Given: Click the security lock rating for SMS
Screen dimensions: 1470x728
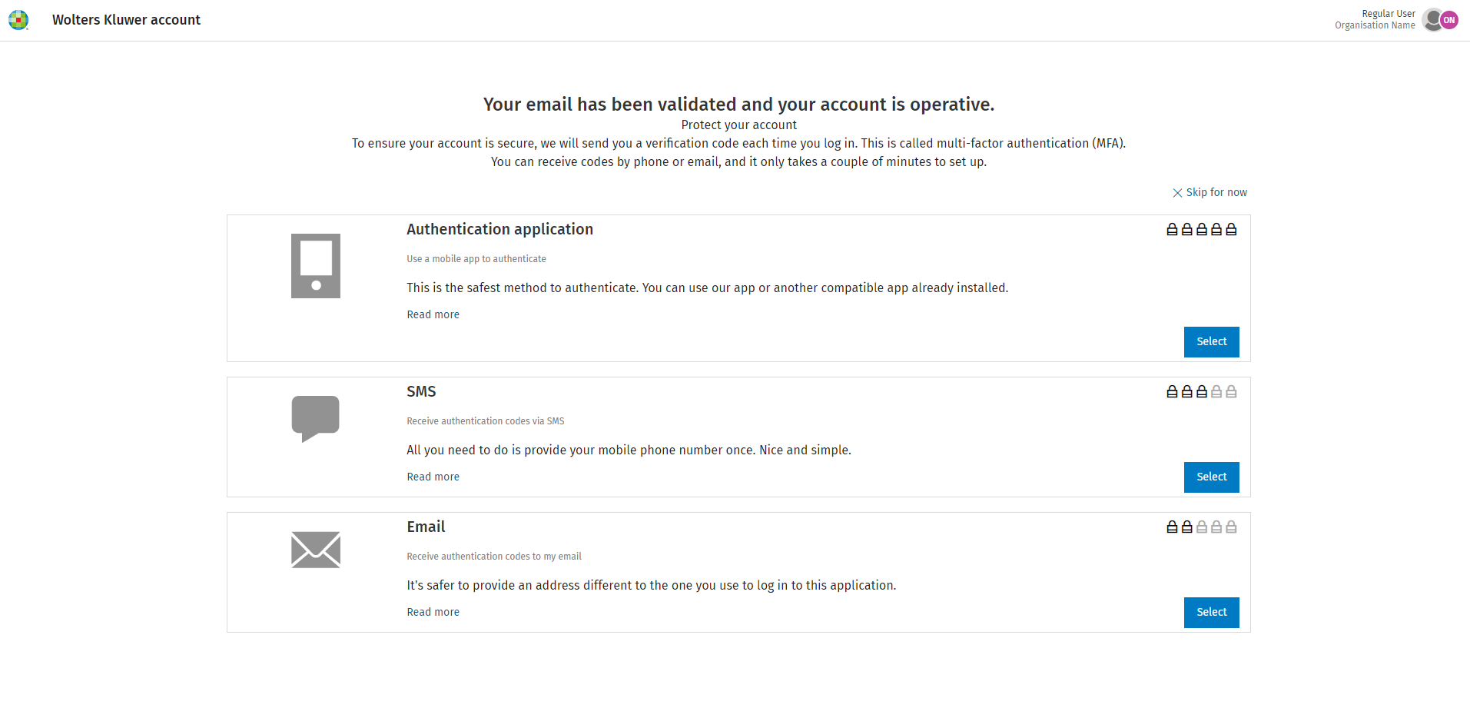Looking at the screenshot, I should tap(1202, 391).
